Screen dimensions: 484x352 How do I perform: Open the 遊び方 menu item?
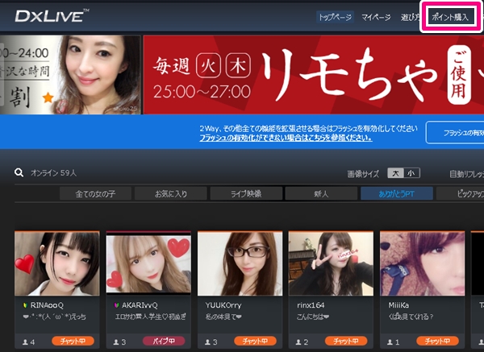point(411,17)
